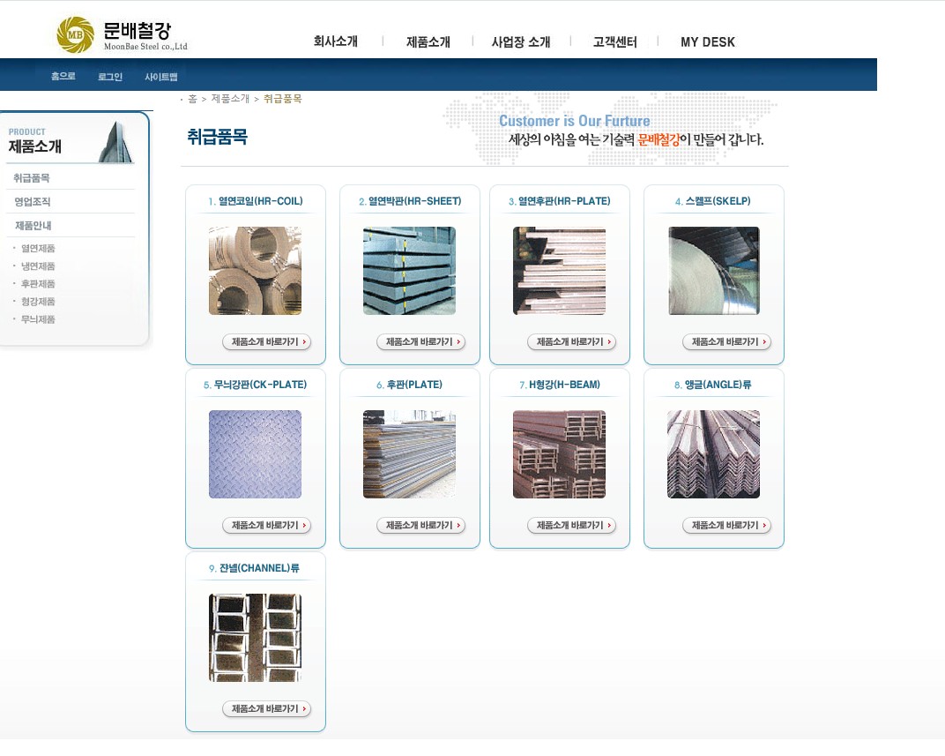The width and height of the screenshot is (945, 756).
Task: Click the title 2. 열연박판(HR-SHEET)
Action: 410,201
